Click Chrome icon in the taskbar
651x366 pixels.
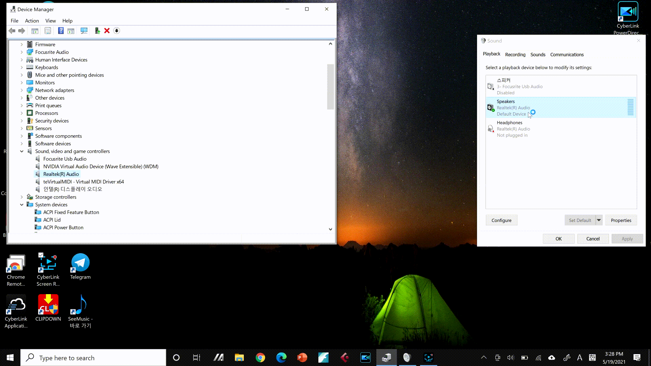(x=260, y=358)
